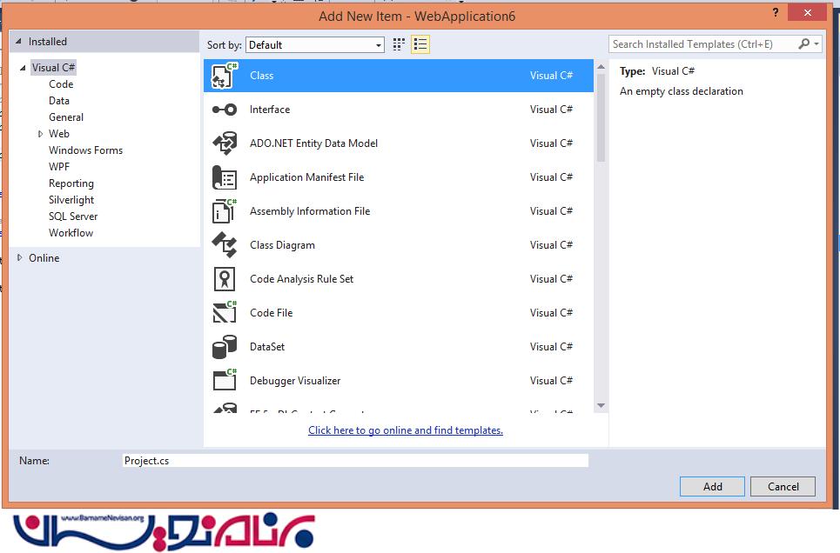
Task: Select the Class template icon
Action: (x=225, y=76)
